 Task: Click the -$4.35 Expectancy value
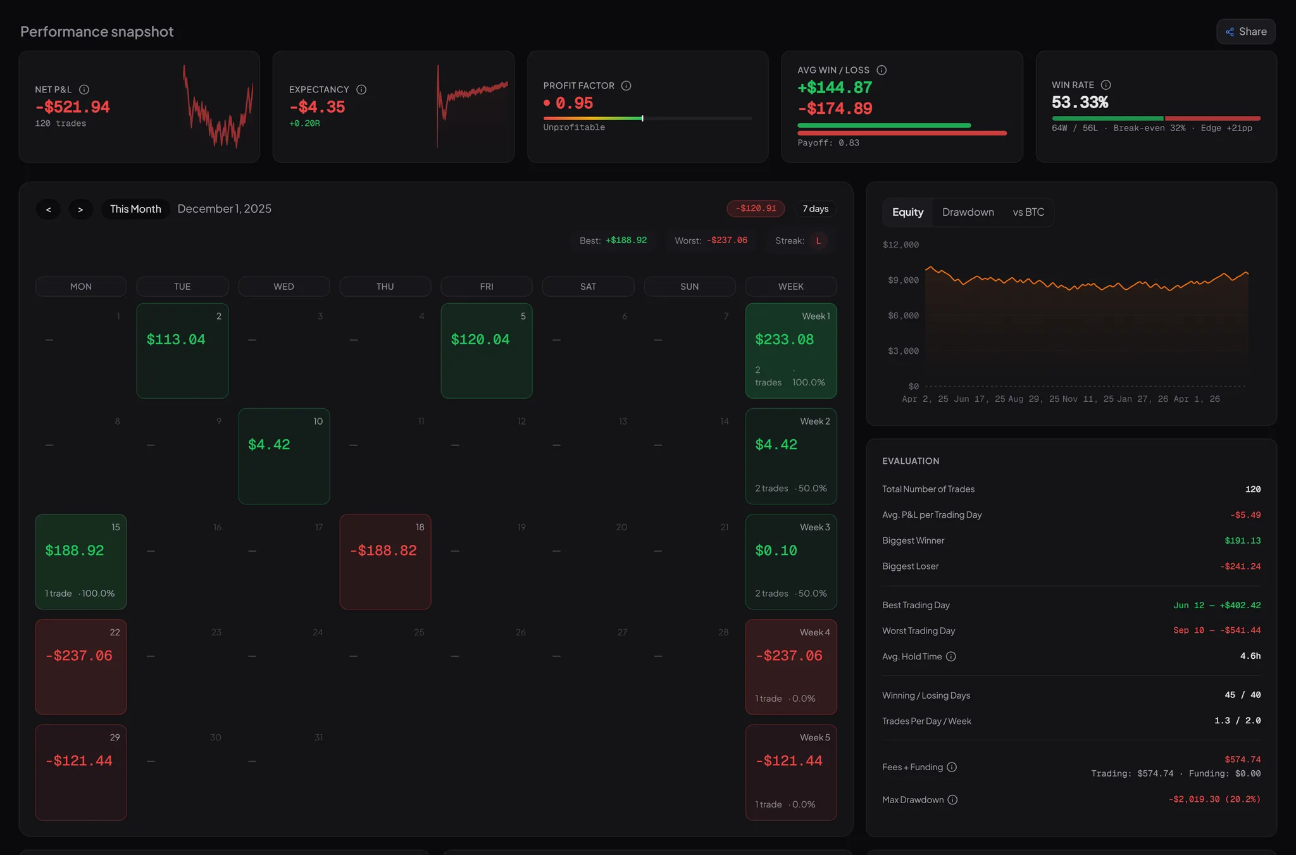tap(317, 107)
